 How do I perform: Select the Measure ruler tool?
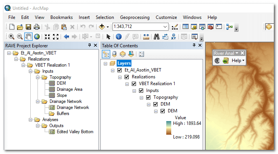click(146, 37)
